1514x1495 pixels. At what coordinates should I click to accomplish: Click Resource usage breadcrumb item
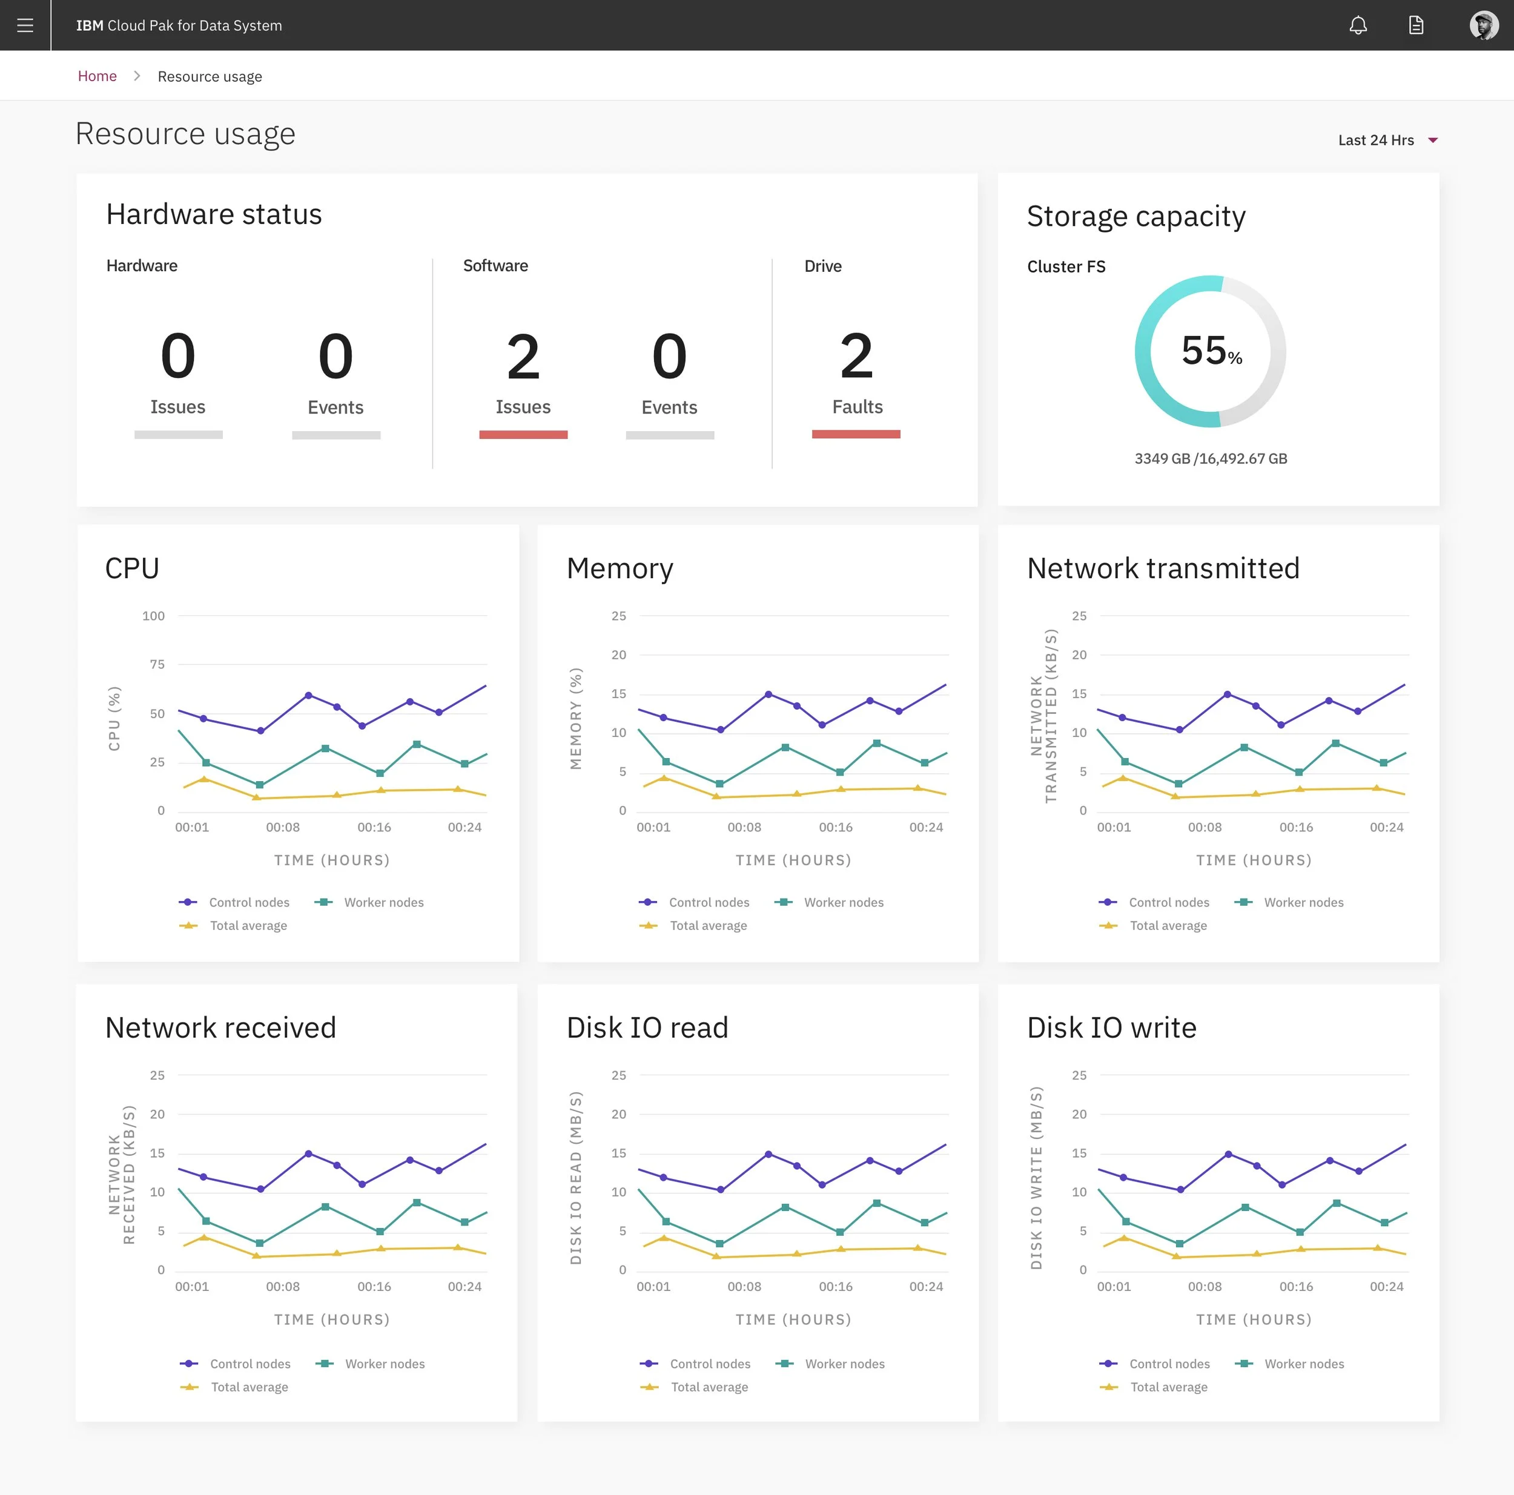point(209,77)
